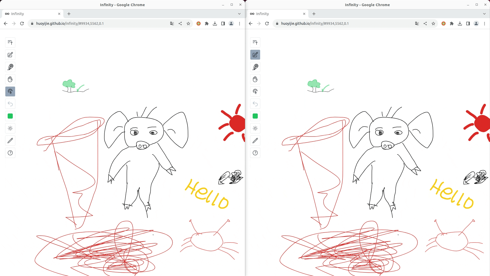
Task: Collapse toolbar with top icon in left window
Action: pyautogui.click(x=10, y=42)
